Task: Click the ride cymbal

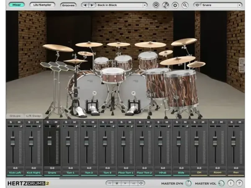Action: (178, 61)
